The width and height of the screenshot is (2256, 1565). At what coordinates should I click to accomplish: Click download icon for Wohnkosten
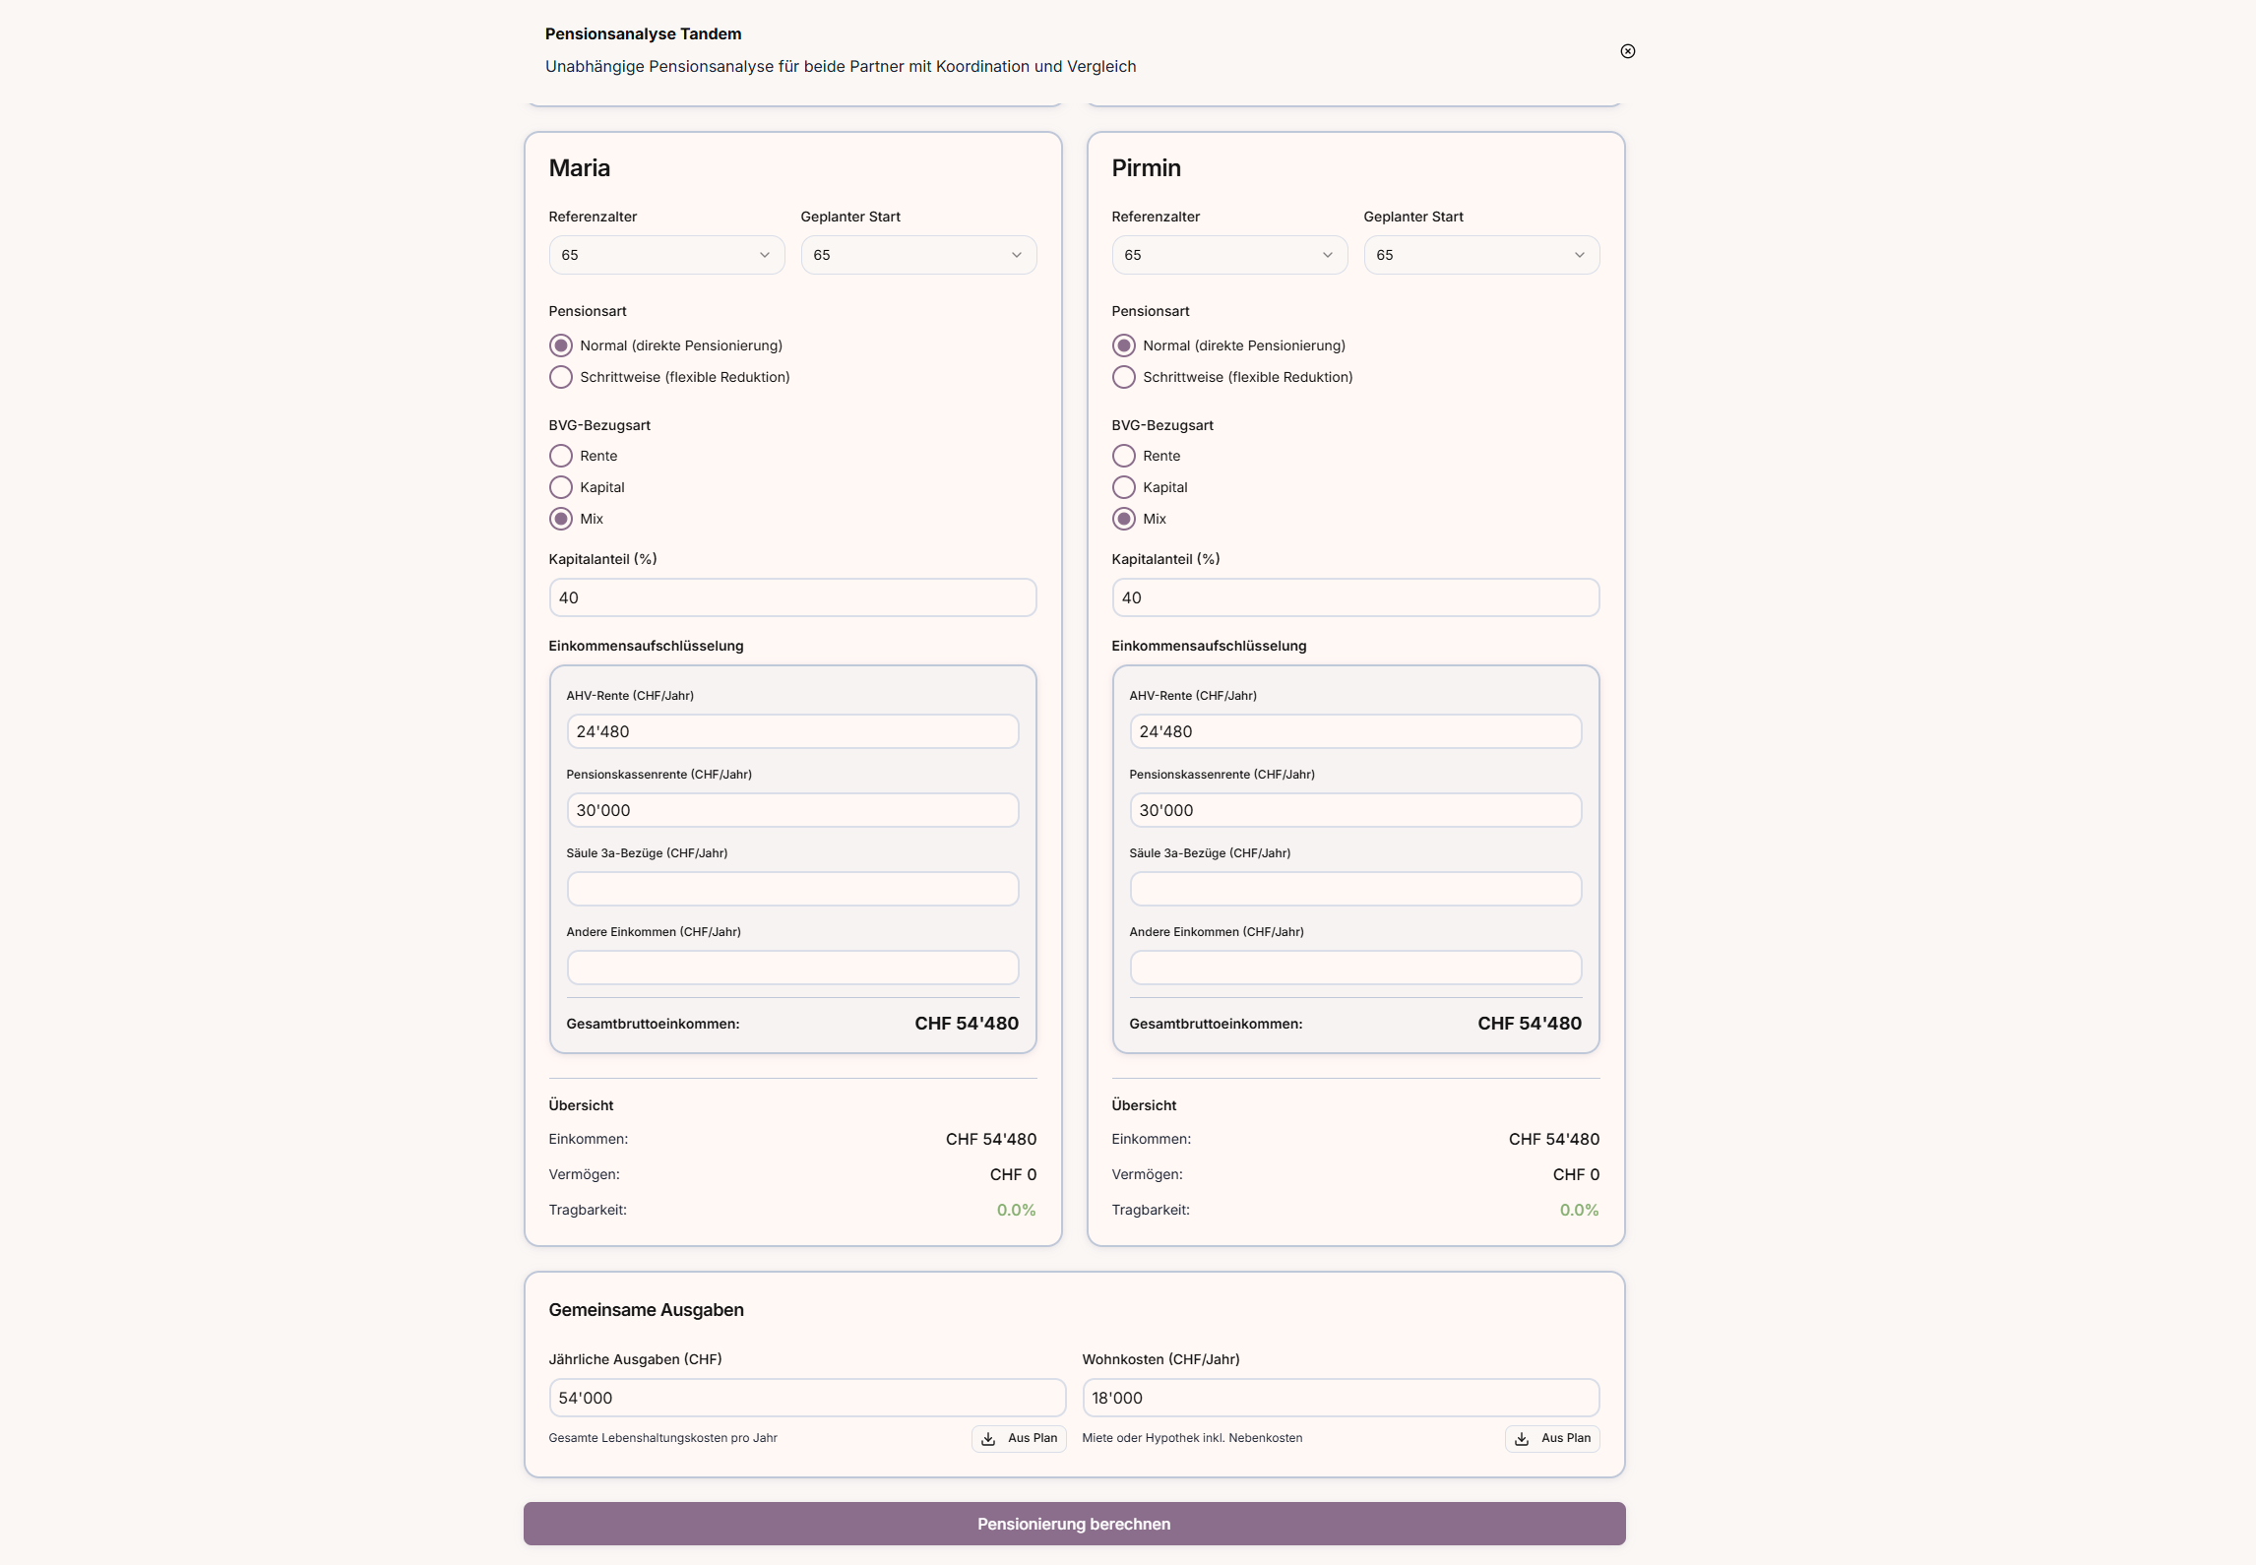[1522, 1438]
